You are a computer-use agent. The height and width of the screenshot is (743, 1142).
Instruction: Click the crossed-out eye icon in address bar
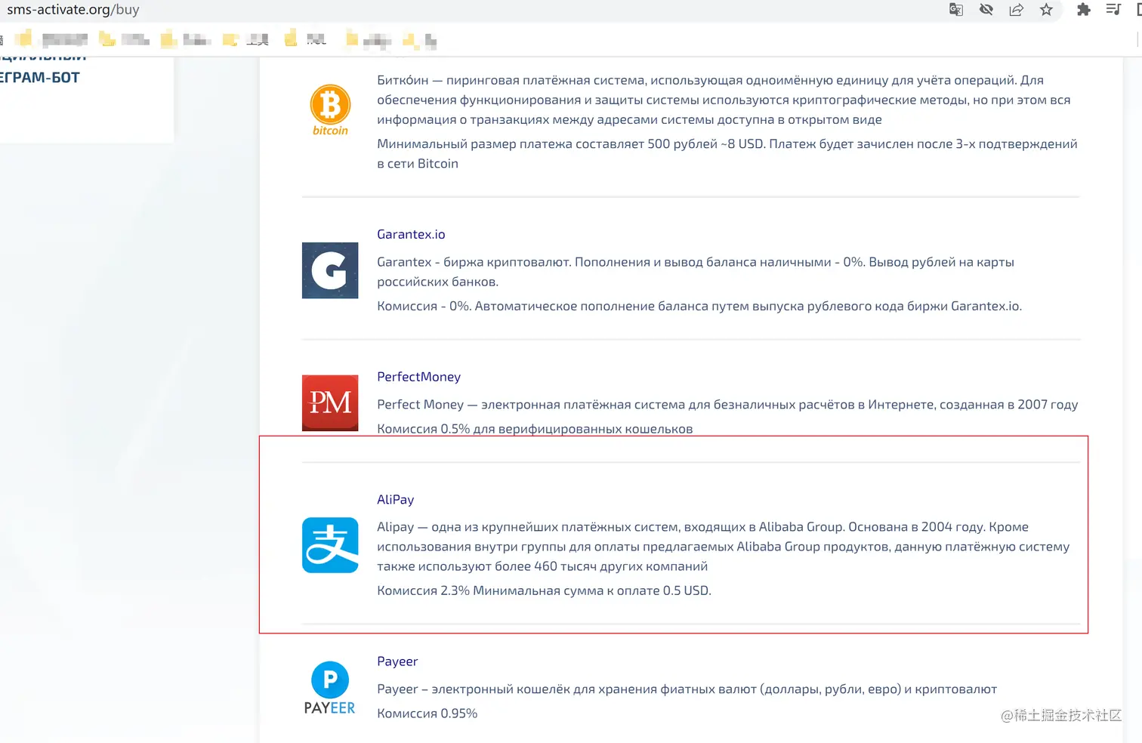pyautogui.click(x=986, y=10)
